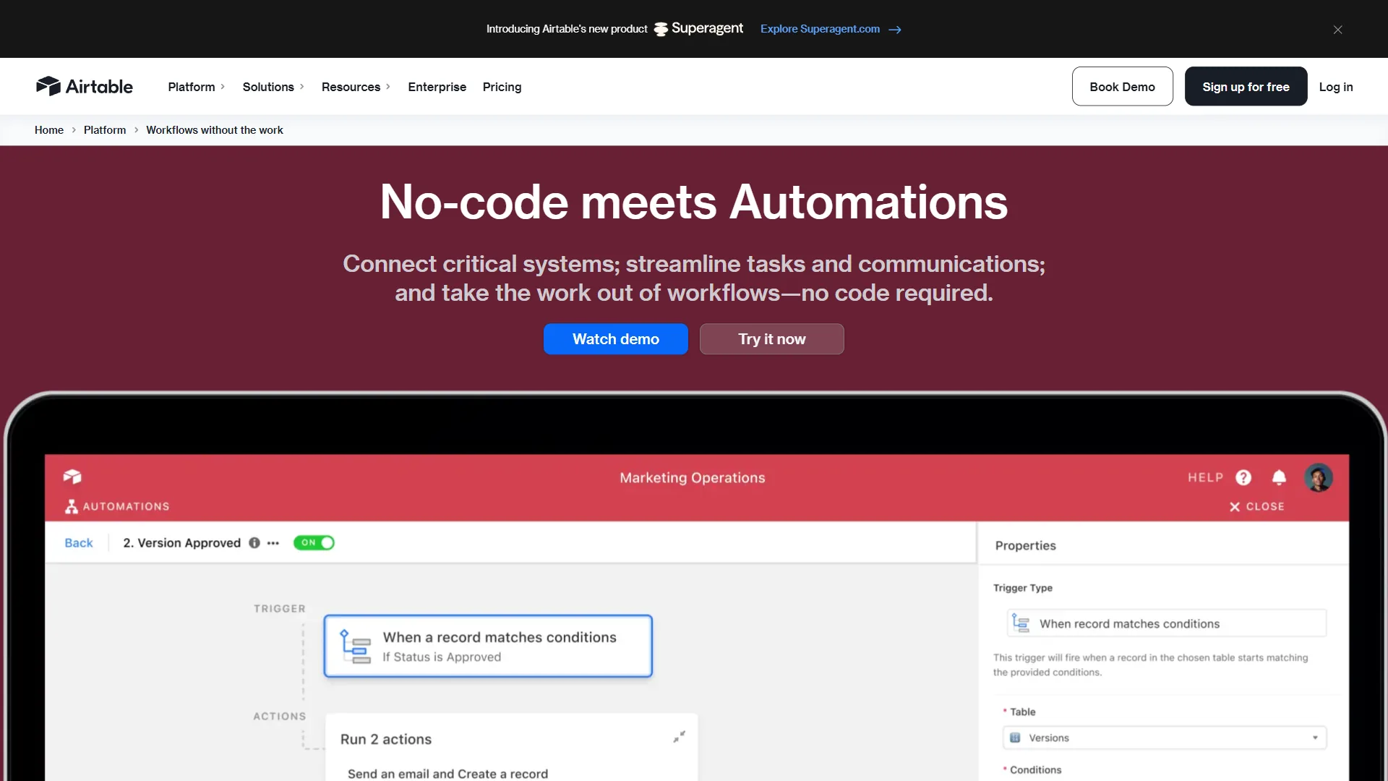Click the Superagent logo in the banner
This screenshot has width=1388, height=781.
coord(698,28)
